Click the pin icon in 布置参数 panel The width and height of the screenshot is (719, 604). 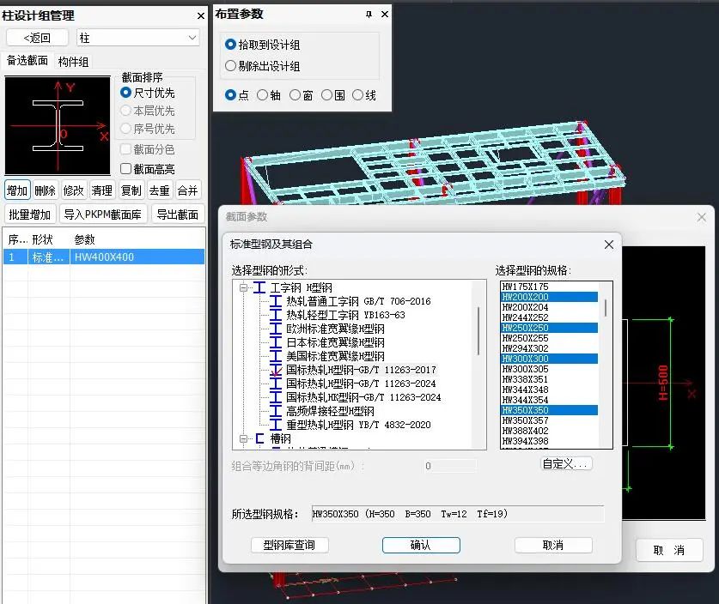pos(369,15)
